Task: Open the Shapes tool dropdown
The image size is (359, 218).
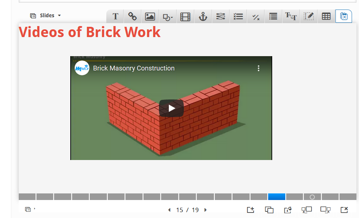Action: click(x=168, y=17)
